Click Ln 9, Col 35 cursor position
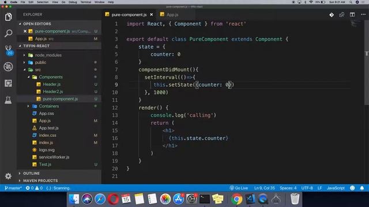The height and width of the screenshot is (207, 369). 264,188
